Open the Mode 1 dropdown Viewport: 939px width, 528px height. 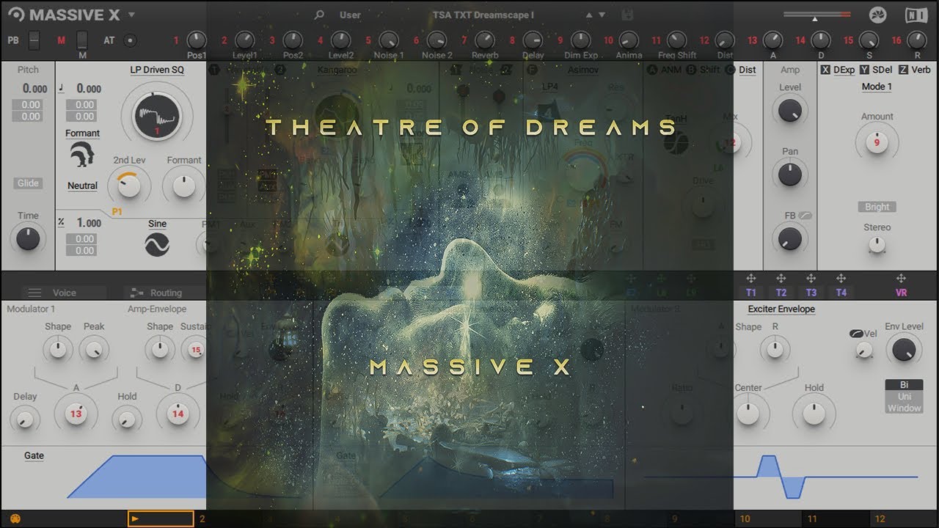pos(877,87)
